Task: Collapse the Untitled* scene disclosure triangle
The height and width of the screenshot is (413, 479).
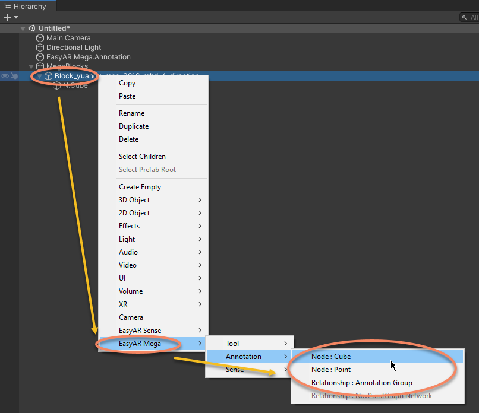Action: click(22, 28)
